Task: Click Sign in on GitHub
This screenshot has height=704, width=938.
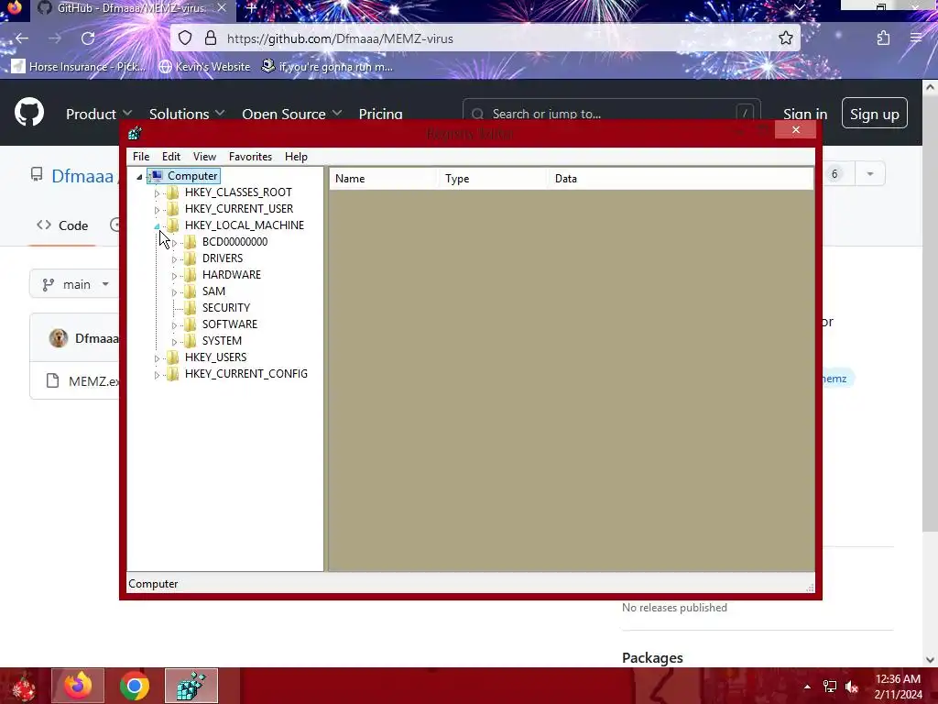Action: tap(805, 114)
